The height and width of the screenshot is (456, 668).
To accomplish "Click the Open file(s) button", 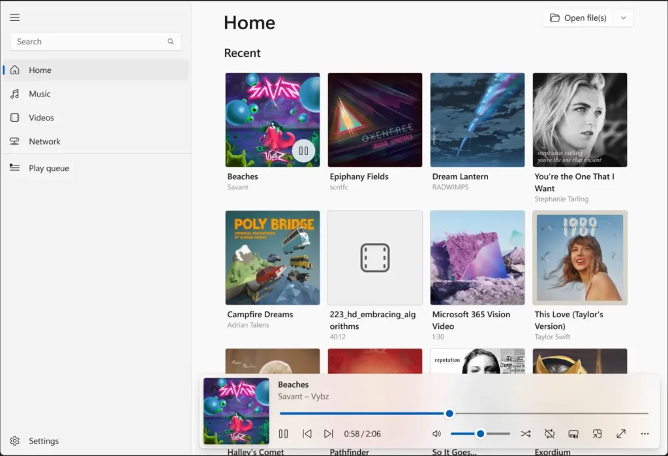I will [x=578, y=18].
